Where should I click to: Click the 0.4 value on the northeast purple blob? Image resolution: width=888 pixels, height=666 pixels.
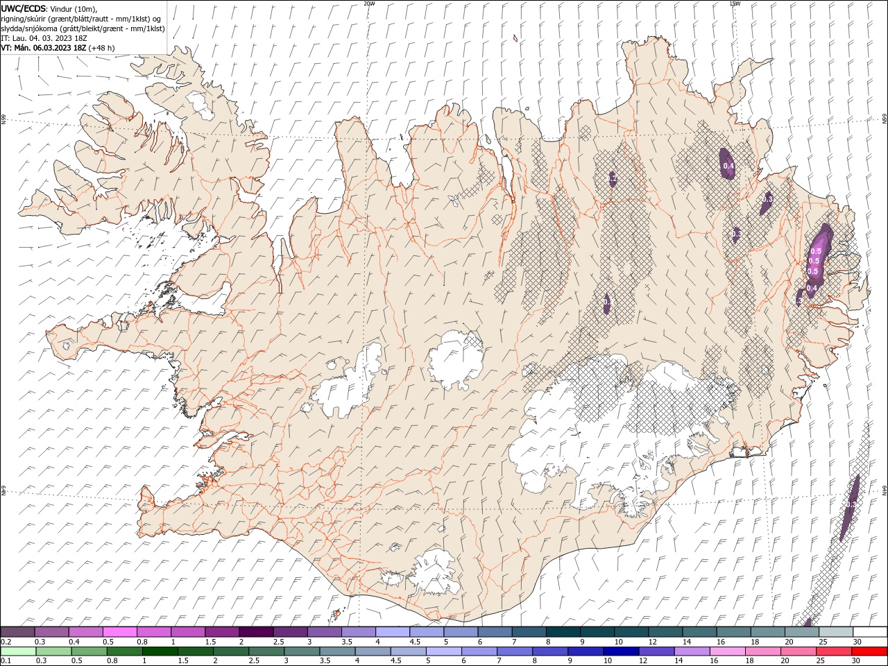click(x=728, y=166)
